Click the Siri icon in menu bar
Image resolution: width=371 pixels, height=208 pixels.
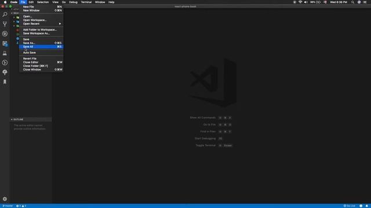click(359, 2)
